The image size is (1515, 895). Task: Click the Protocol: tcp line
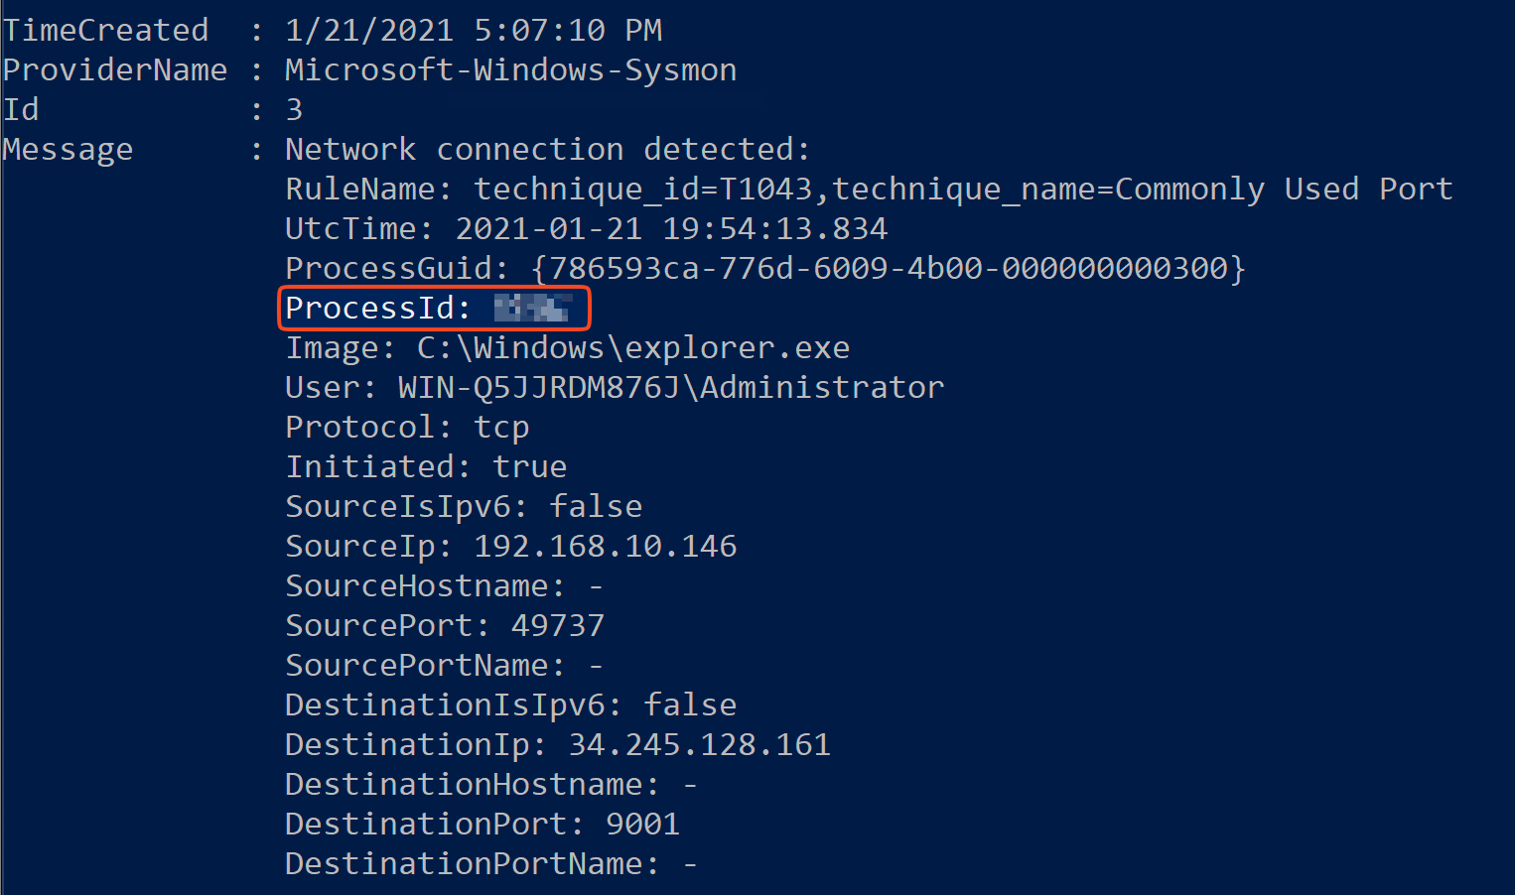pos(407,428)
